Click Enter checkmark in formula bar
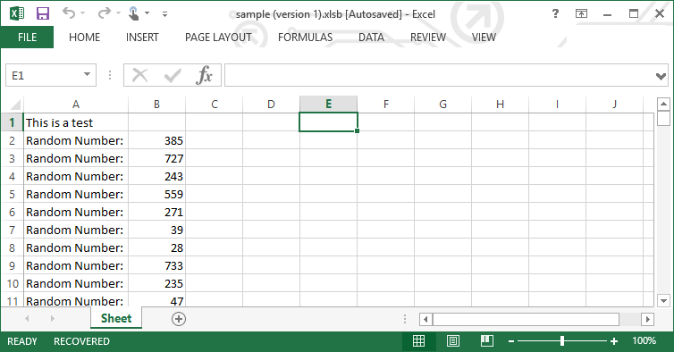Image resolution: width=674 pixels, height=352 pixels. 173,76
